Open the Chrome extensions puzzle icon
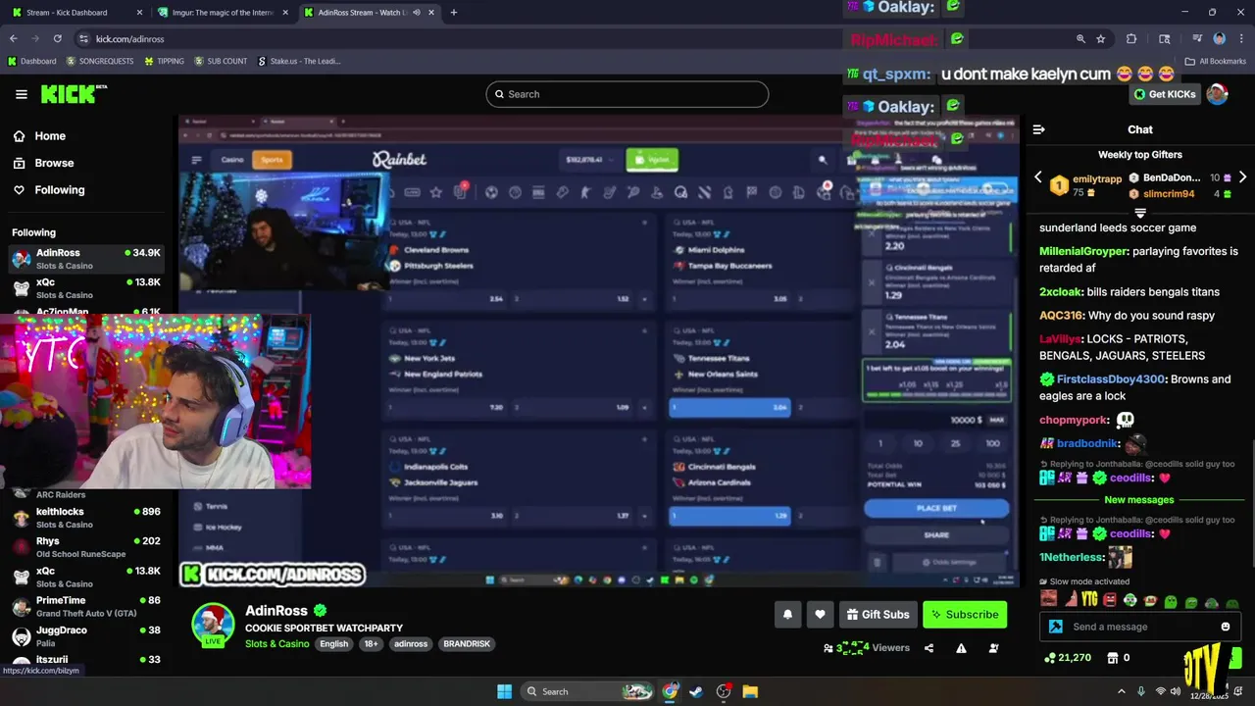 click(1131, 38)
